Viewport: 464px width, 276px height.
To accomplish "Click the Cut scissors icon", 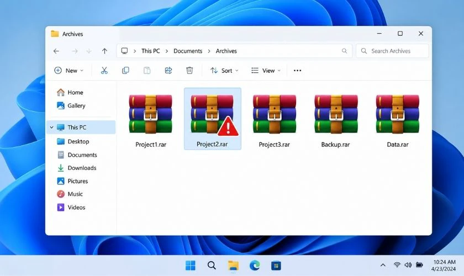I will point(104,71).
